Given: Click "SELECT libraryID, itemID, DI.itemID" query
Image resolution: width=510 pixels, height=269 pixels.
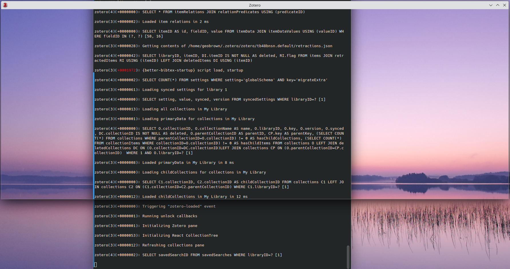Looking at the screenshot, I should [219, 58].
